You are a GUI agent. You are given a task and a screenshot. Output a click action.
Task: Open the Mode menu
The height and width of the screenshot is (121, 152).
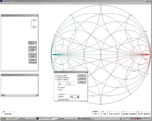point(9,3)
